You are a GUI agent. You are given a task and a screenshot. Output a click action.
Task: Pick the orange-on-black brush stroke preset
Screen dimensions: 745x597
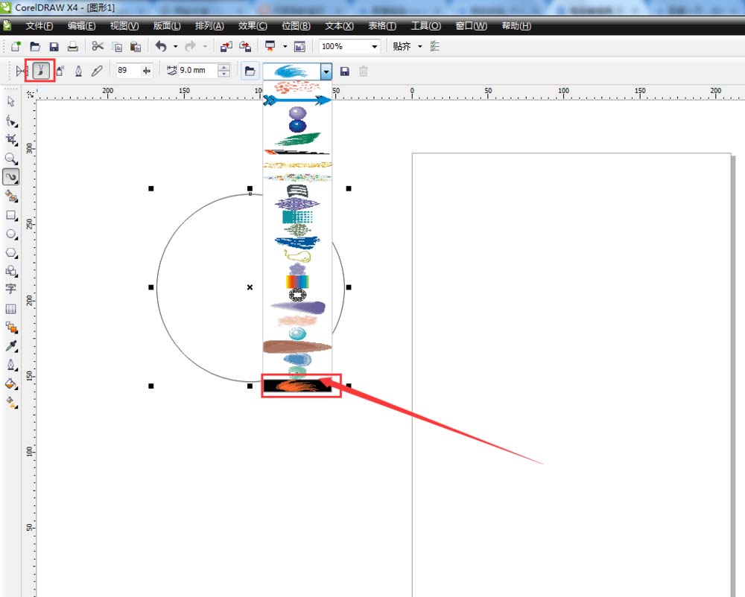pos(297,386)
